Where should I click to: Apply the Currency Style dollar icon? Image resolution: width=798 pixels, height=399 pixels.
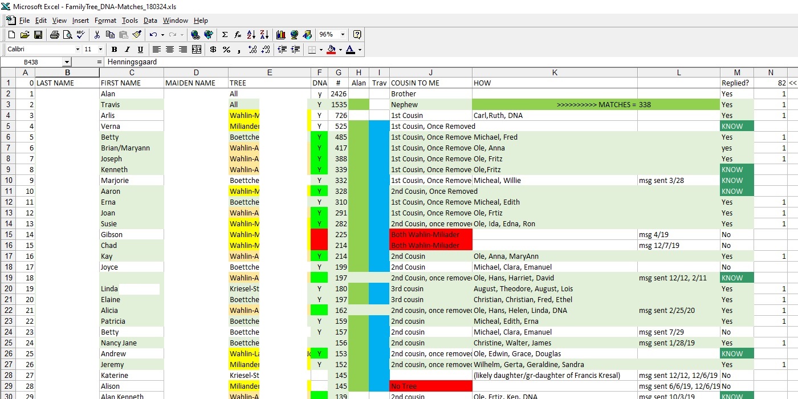click(213, 50)
